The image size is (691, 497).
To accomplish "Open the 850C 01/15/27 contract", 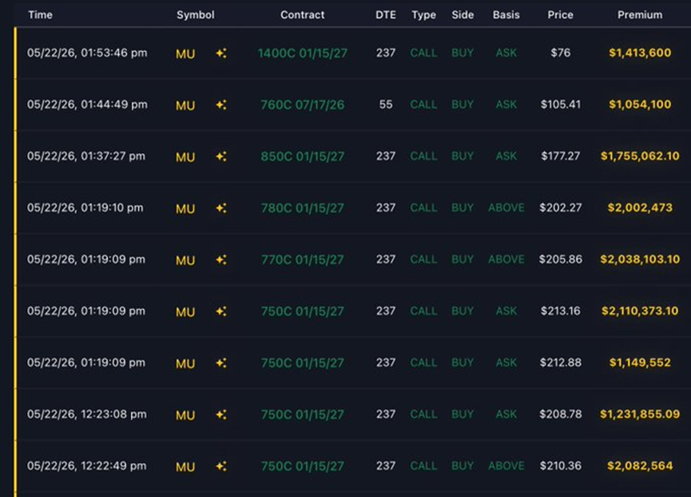I will [302, 157].
